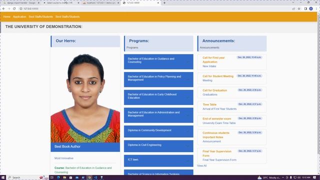
Task: Open the Chrome profile avatar
Action: pyautogui.click(x=311, y=8)
